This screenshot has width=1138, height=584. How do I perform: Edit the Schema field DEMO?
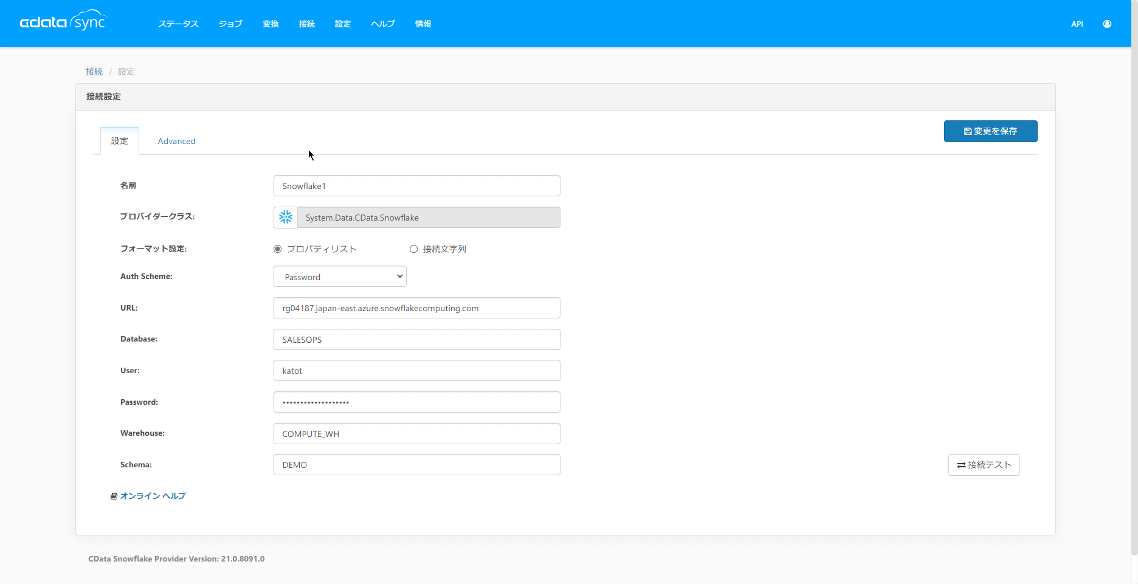(417, 465)
